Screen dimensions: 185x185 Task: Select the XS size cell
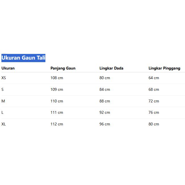tap(4, 78)
